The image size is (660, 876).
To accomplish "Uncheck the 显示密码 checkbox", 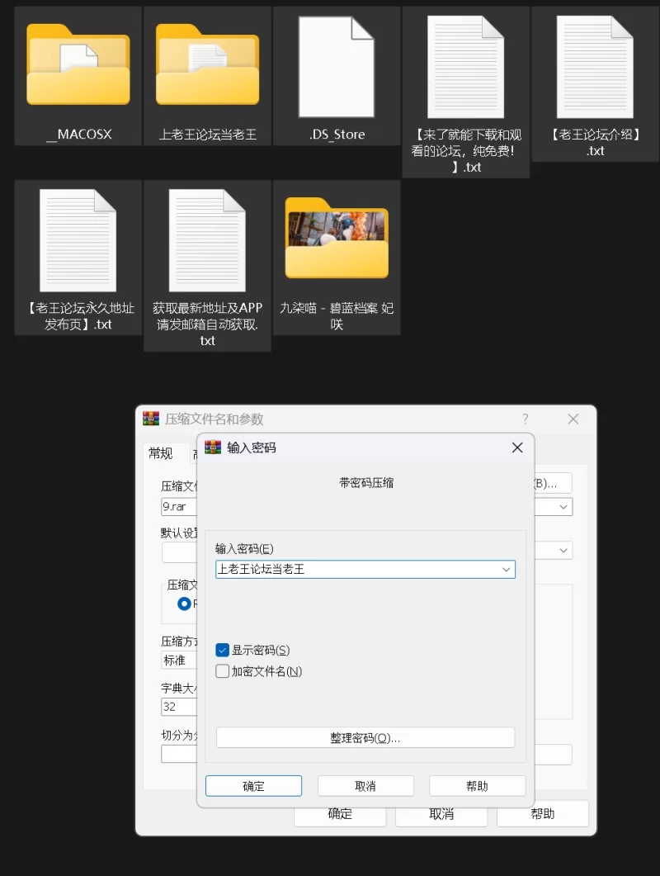I will click(223, 651).
